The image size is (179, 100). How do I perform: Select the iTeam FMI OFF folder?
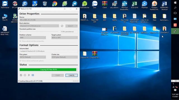pyautogui.click(x=95, y=18)
